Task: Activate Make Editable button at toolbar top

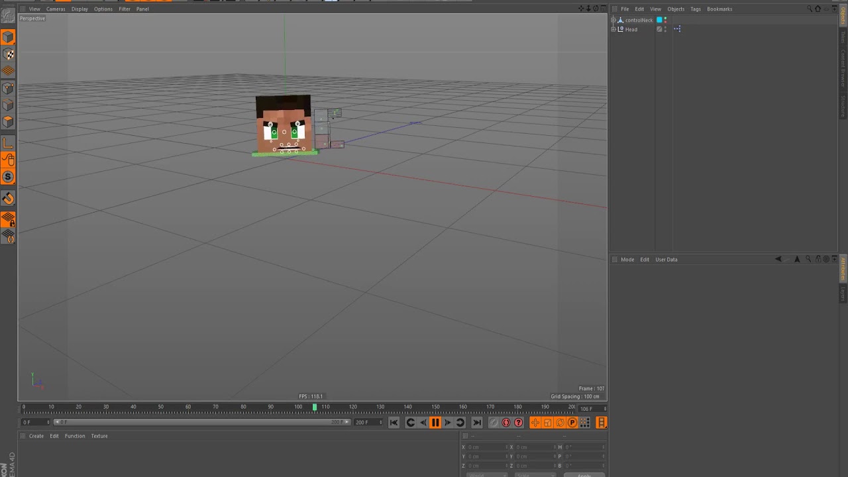Action: 8,16
